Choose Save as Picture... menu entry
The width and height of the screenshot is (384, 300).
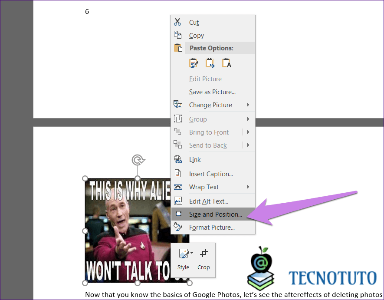tap(213, 92)
